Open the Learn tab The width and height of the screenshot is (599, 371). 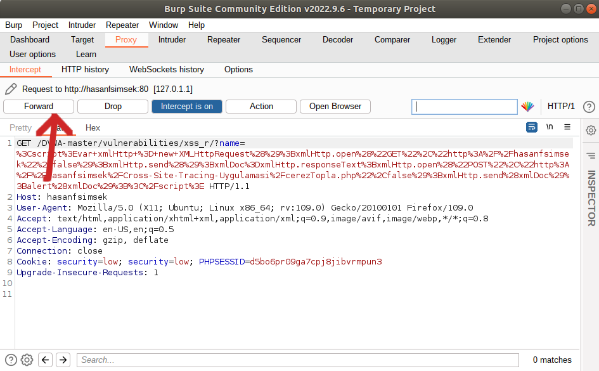coord(86,55)
